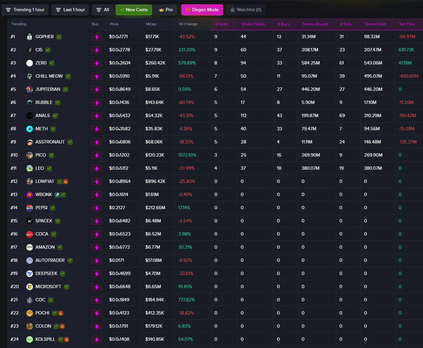Click the lightning buy button for GOPHER
This screenshot has height=348, width=423.
97,37
